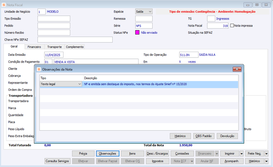Click the Tipo column header
The image size is (273, 167).
(x=61, y=78)
